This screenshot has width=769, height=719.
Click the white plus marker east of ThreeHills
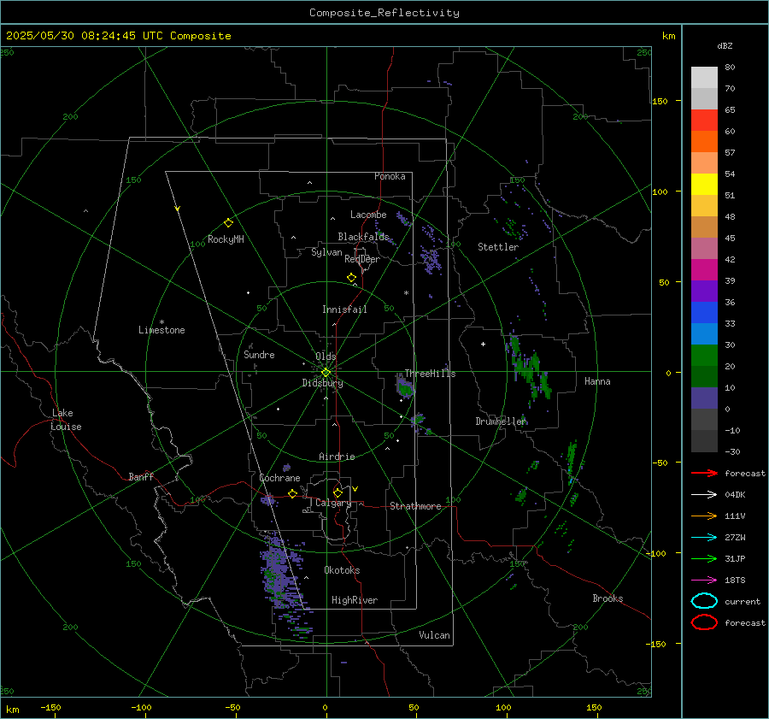click(483, 344)
